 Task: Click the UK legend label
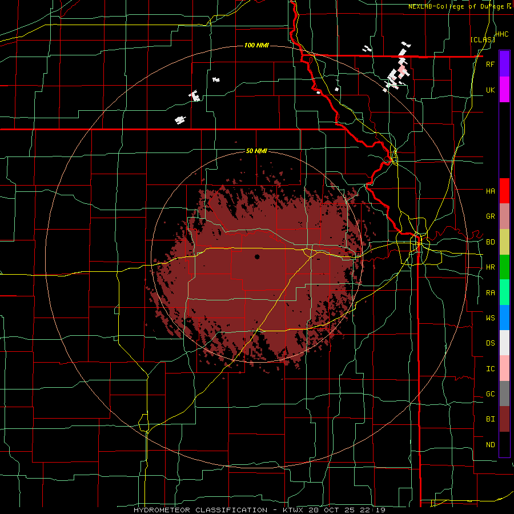[x=490, y=90]
